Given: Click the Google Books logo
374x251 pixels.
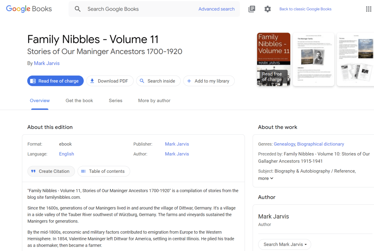Looking at the screenshot, I should (x=29, y=9).
